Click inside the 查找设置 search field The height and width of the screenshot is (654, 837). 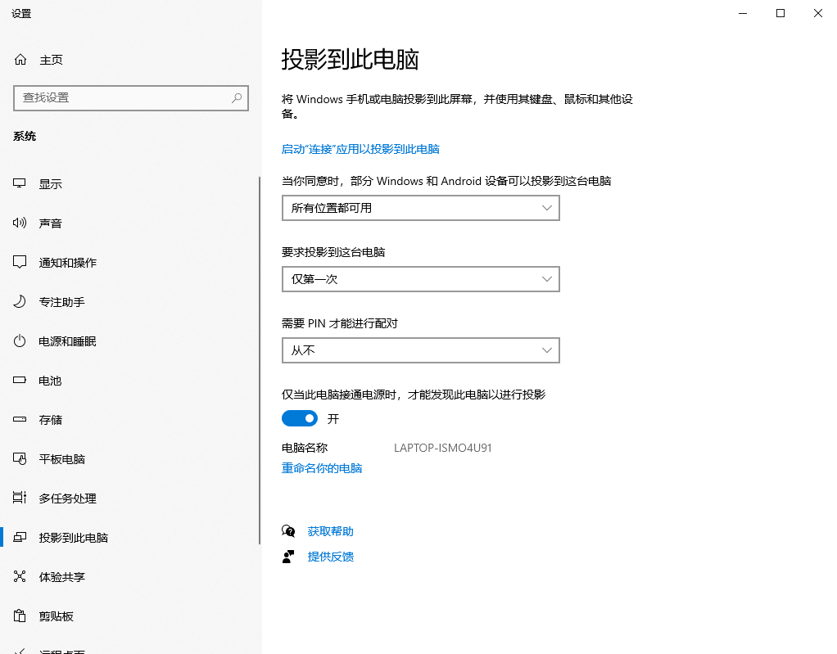click(123, 97)
